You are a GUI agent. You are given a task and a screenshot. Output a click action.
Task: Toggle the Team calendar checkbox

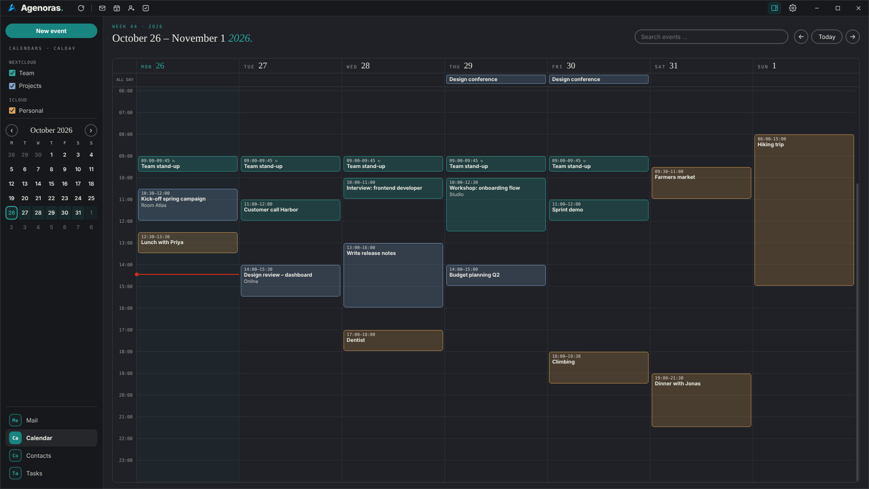click(12, 73)
